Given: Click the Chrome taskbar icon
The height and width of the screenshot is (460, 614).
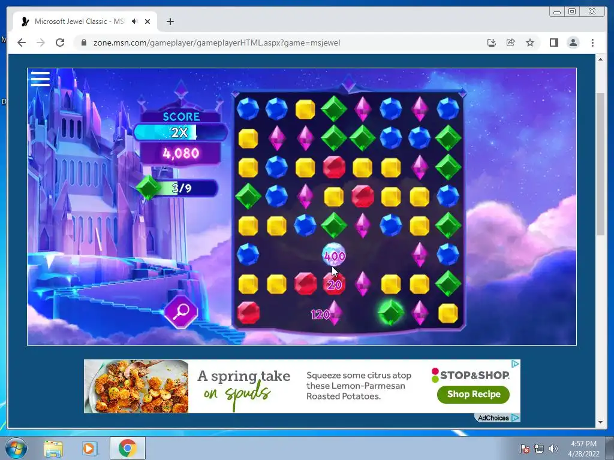Looking at the screenshot, I should 127,448.
